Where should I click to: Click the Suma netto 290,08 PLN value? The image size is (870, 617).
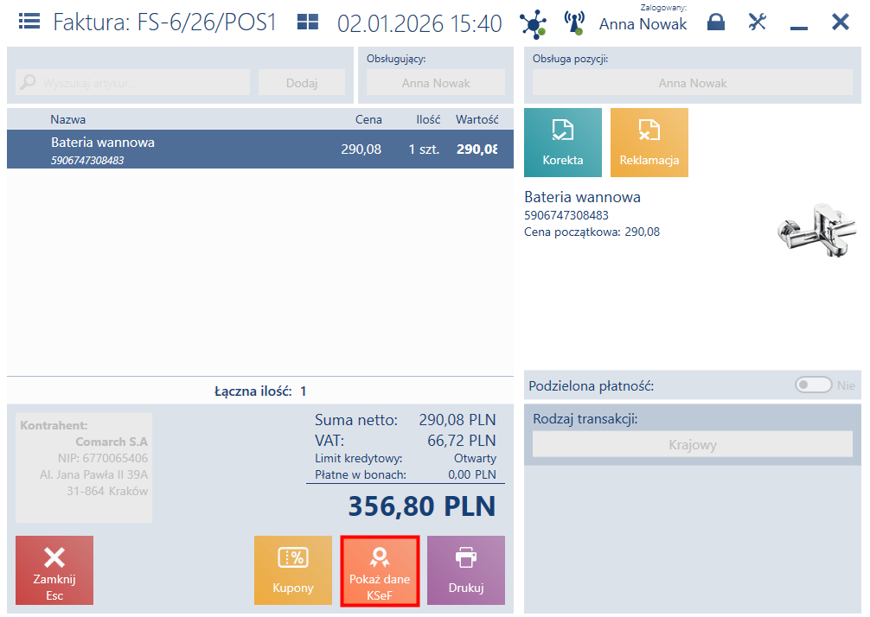(457, 420)
